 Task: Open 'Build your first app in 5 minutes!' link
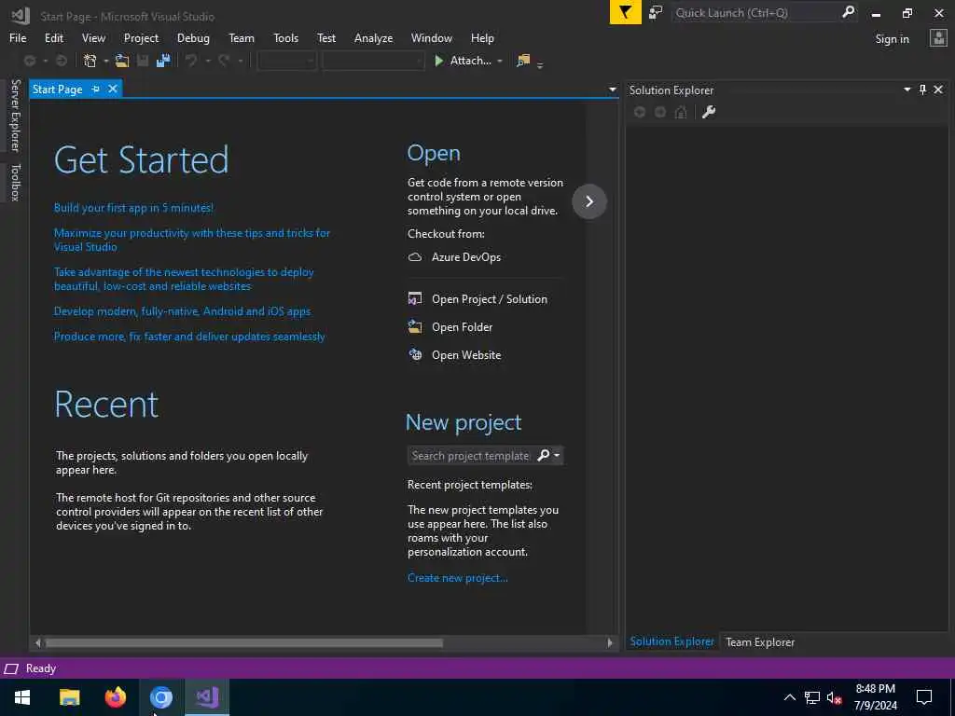[133, 208]
